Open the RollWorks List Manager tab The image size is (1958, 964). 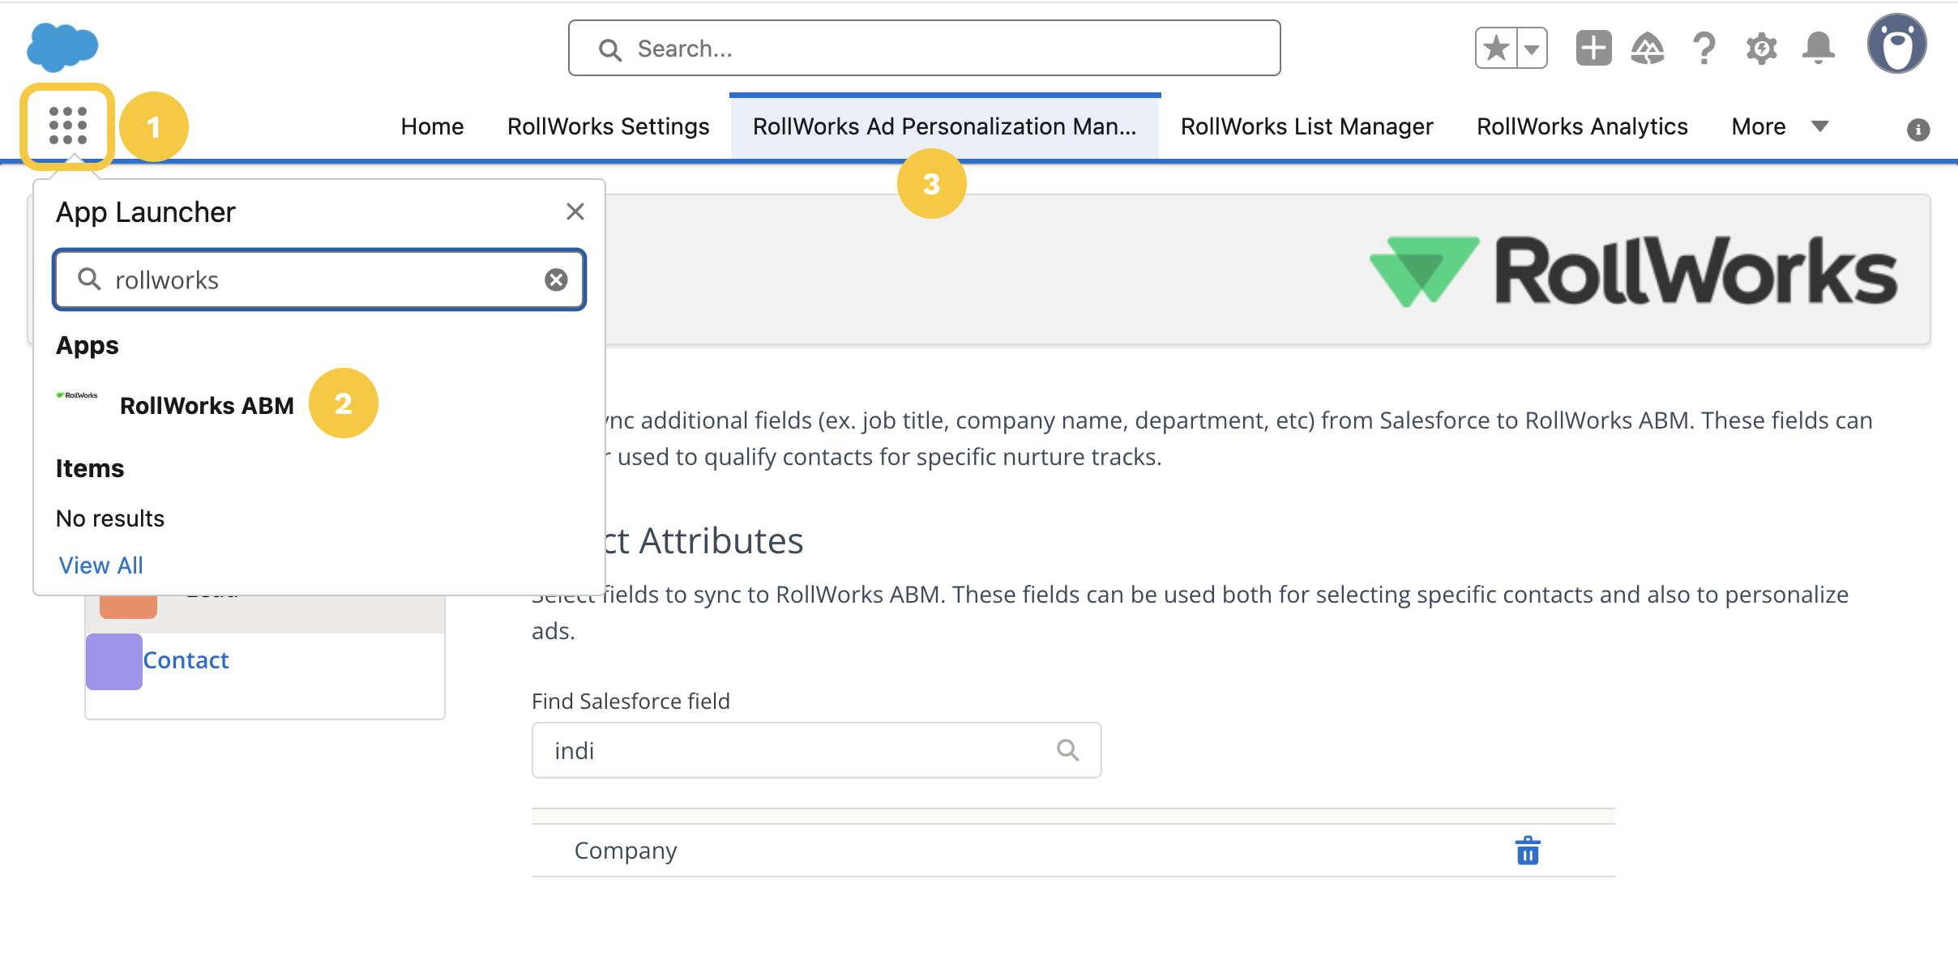[1306, 127]
